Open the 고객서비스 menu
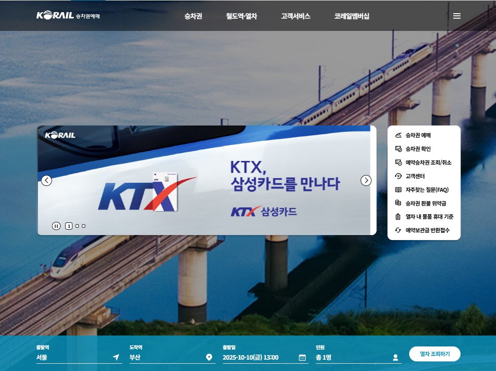496x371 pixels. pos(296,16)
